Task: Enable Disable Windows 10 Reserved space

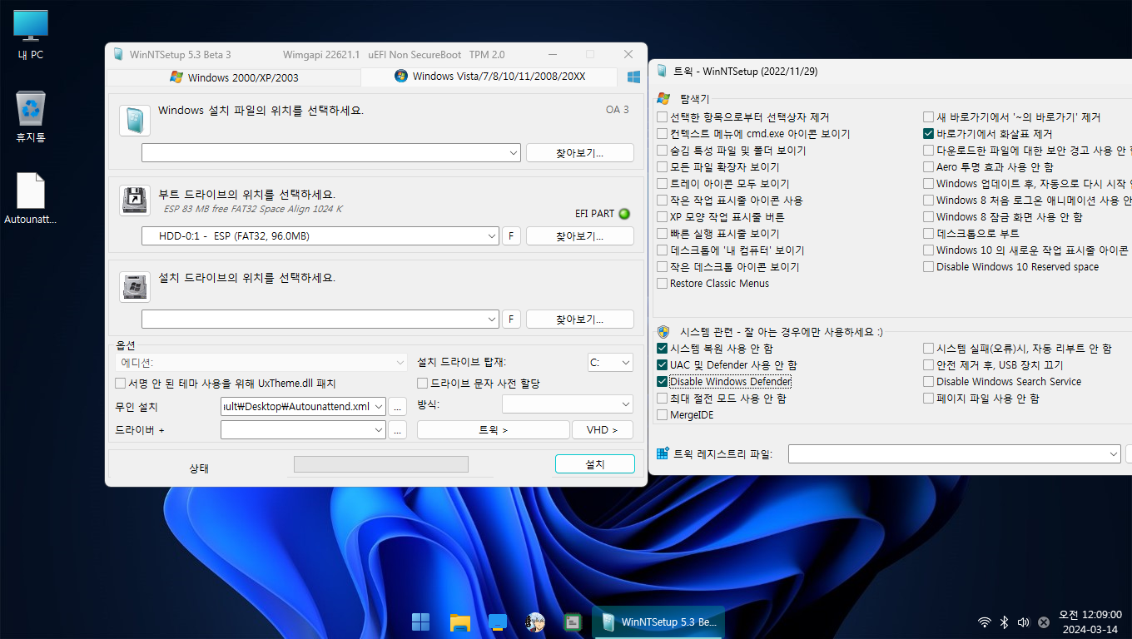Action: coord(929,267)
